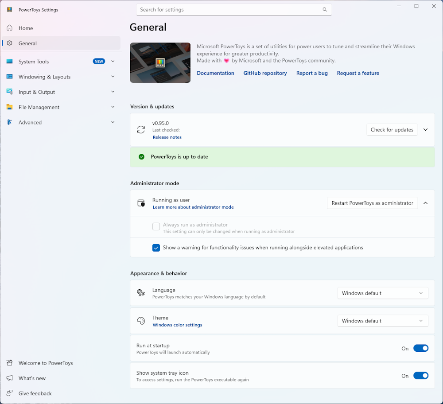
Task: Uncheck the elevated applications warning checkbox
Action: pos(156,248)
